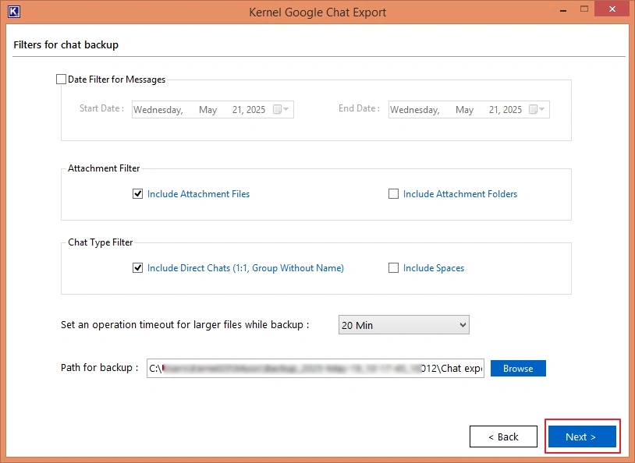Click the 'Attachment Filter' group label
This screenshot has height=463, width=635.
tap(104, 168)
